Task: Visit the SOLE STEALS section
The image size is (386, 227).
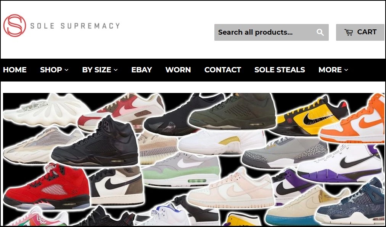Action: (280, 70)
